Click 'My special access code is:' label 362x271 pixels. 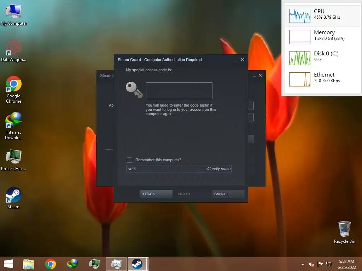[149, 70]
